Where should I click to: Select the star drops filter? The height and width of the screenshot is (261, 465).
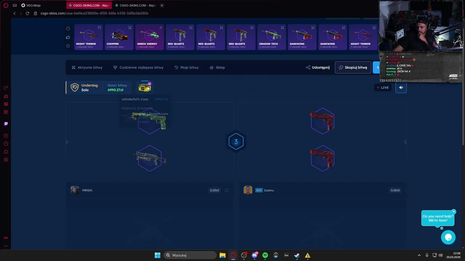(68, 46)
